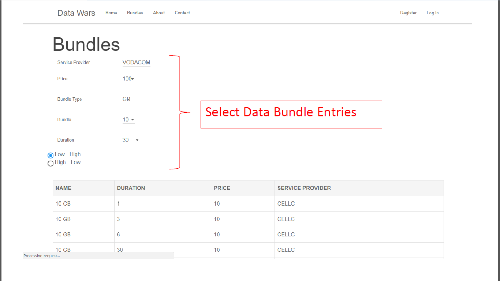Open the Contact nav item
This screenshot has width=500, height=281.
coord(182,13)
